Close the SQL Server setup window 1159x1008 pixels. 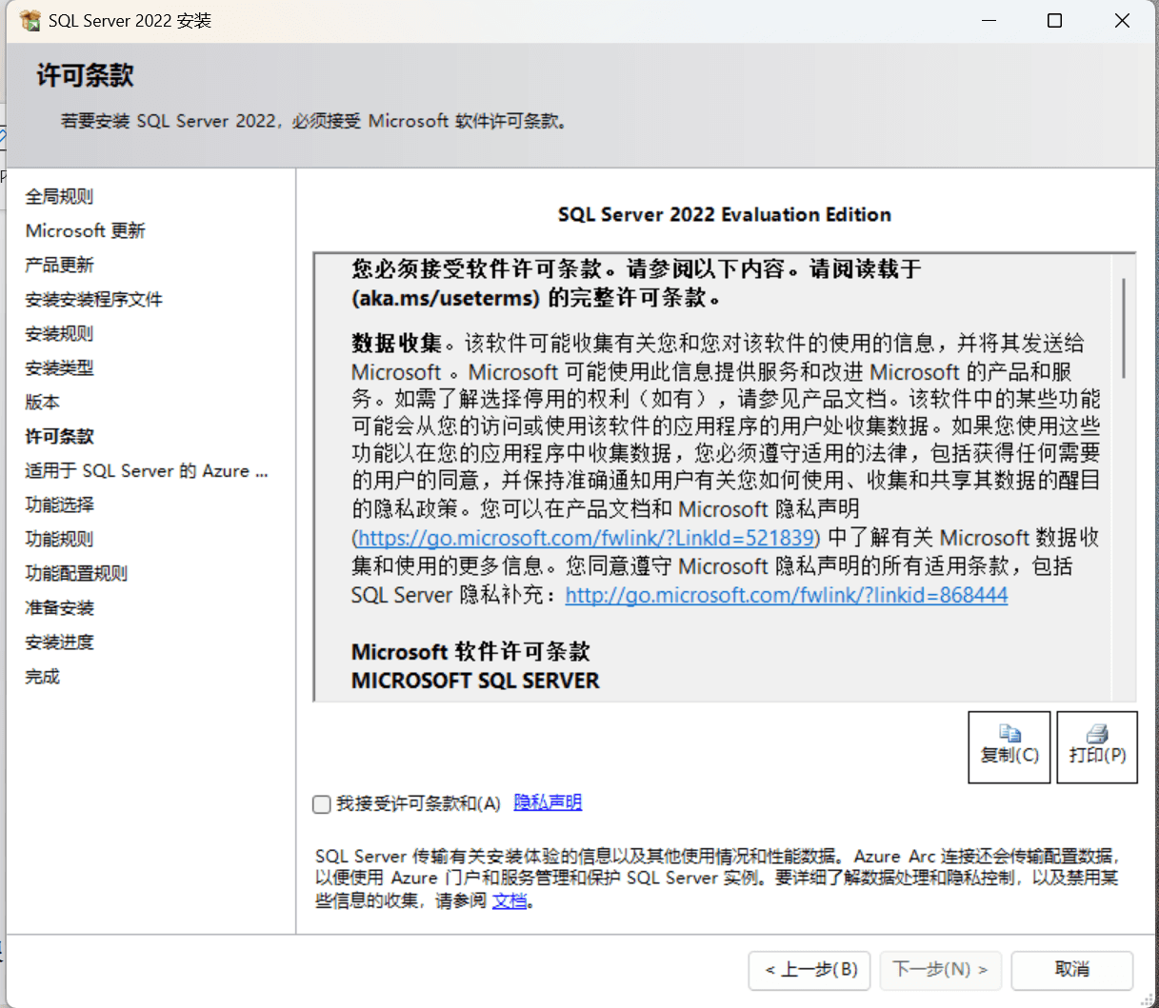point(1122,20)
